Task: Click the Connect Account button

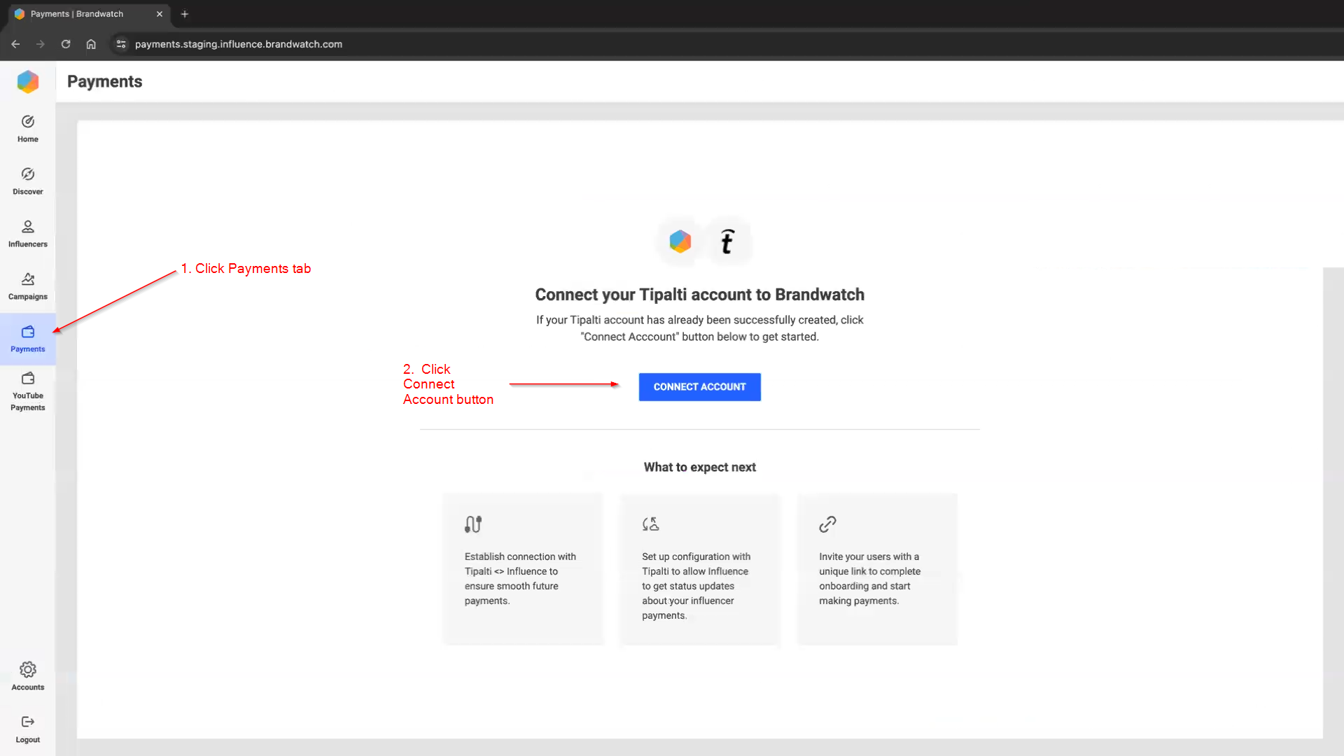Action: tap(699, 386)
